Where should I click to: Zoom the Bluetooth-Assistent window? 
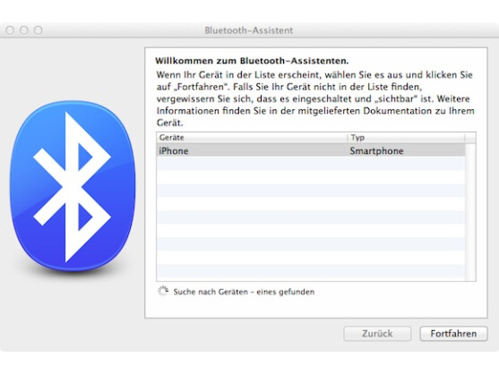pos(38,30)
